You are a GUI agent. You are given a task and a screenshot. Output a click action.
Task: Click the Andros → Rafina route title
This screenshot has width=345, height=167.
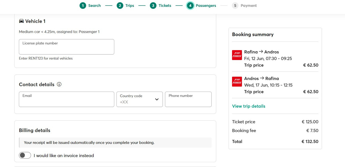tap(261, 79)
